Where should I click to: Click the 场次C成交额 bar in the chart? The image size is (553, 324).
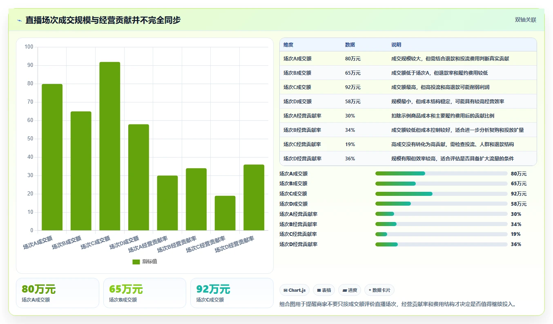(x=110, y=146)
